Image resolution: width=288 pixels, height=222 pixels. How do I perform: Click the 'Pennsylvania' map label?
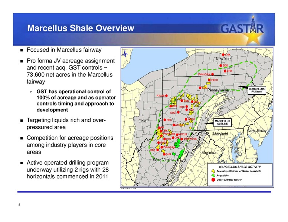point(218,90)
